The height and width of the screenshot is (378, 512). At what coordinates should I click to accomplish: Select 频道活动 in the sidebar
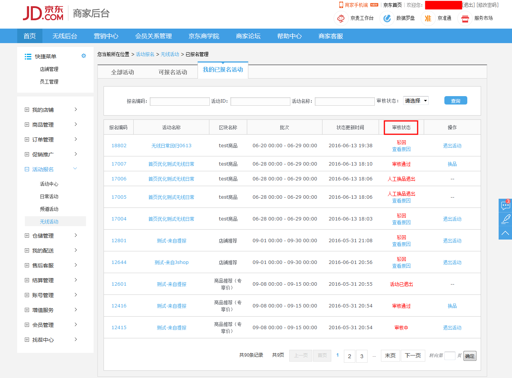[x=49, y=209]
